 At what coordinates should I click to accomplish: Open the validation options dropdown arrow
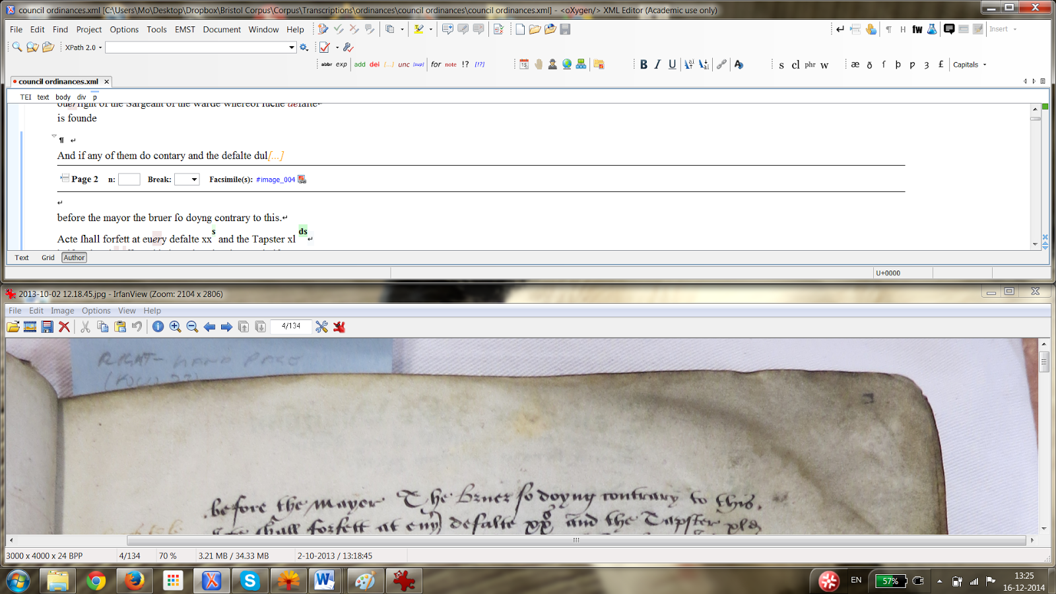coord(337,48)
